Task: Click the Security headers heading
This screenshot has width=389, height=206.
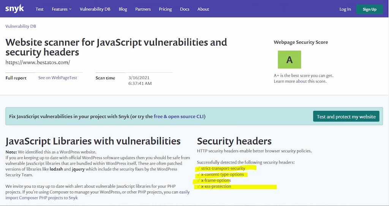Action: click(234, 141)
